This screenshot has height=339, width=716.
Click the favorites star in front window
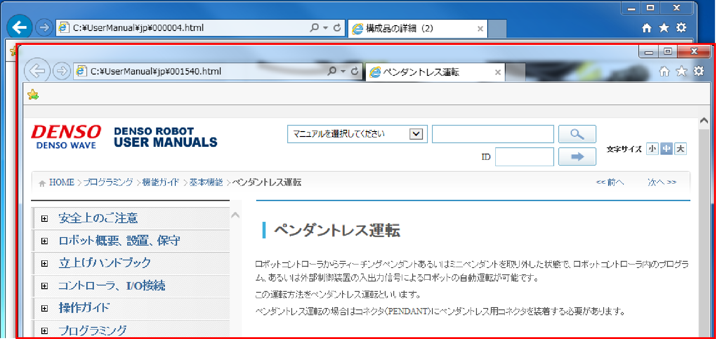pyautogui.click(x=681, y=71)
